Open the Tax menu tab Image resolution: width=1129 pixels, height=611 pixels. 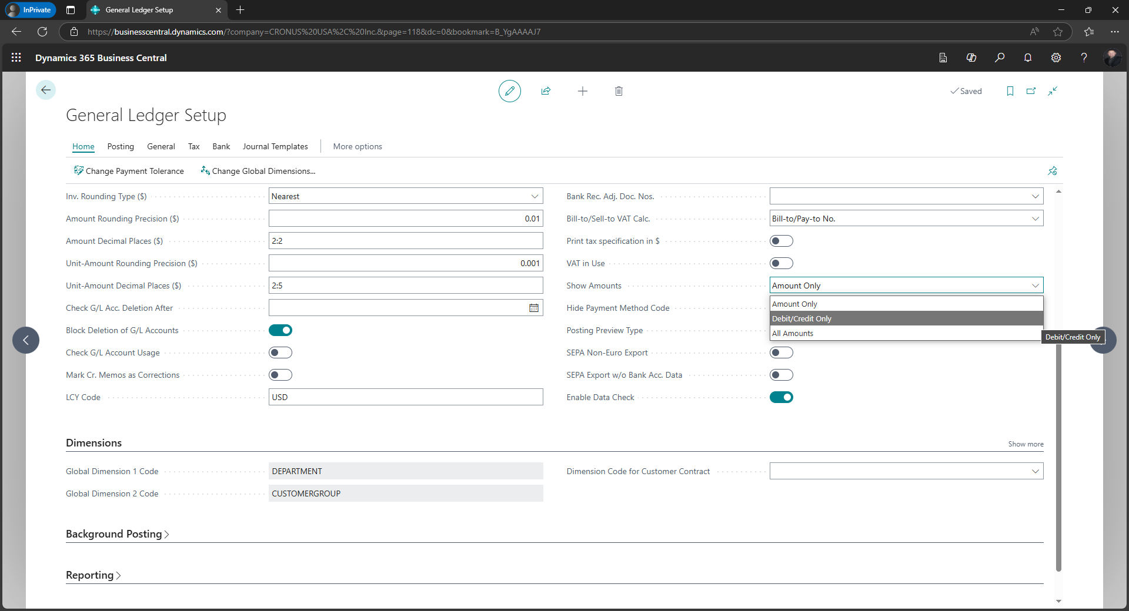point(194,146)
